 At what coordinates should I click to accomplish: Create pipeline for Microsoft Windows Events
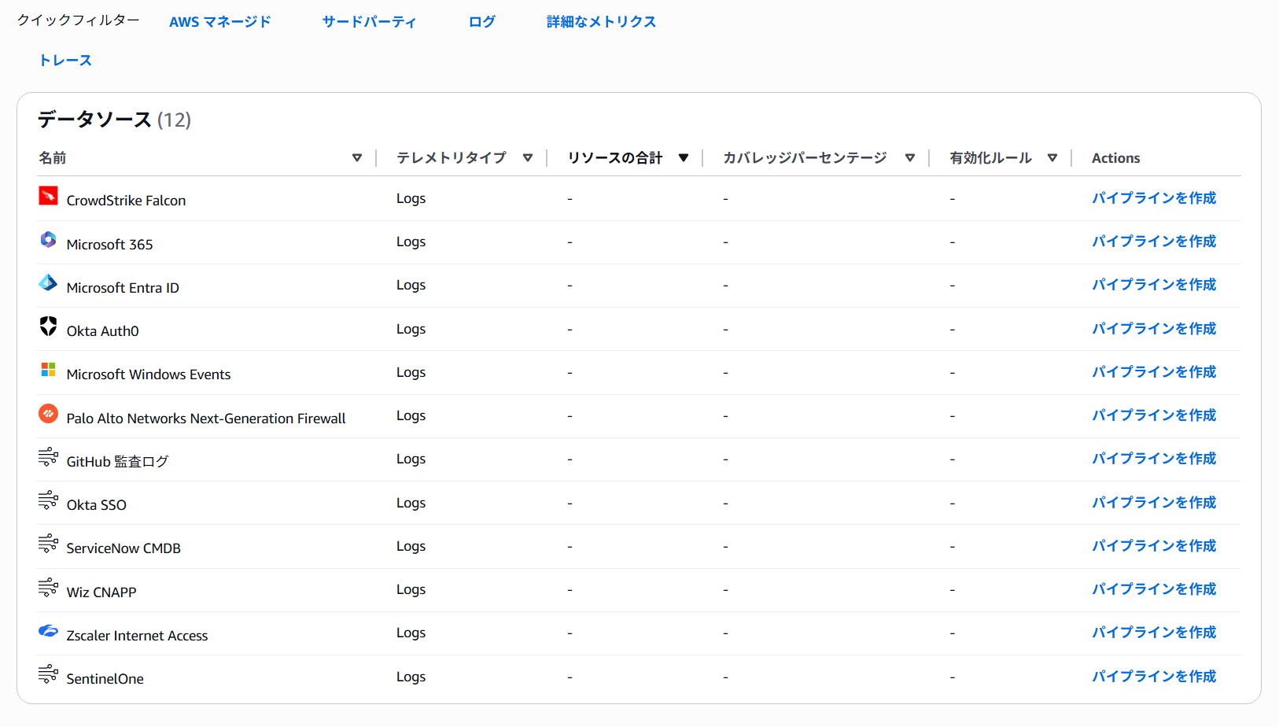coord(1154,372)
